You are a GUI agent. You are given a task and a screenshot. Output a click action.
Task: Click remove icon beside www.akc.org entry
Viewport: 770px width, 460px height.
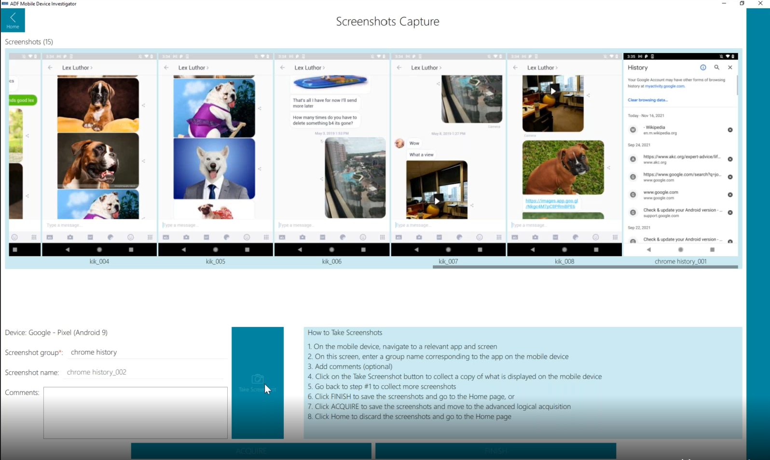pos(730,159)
